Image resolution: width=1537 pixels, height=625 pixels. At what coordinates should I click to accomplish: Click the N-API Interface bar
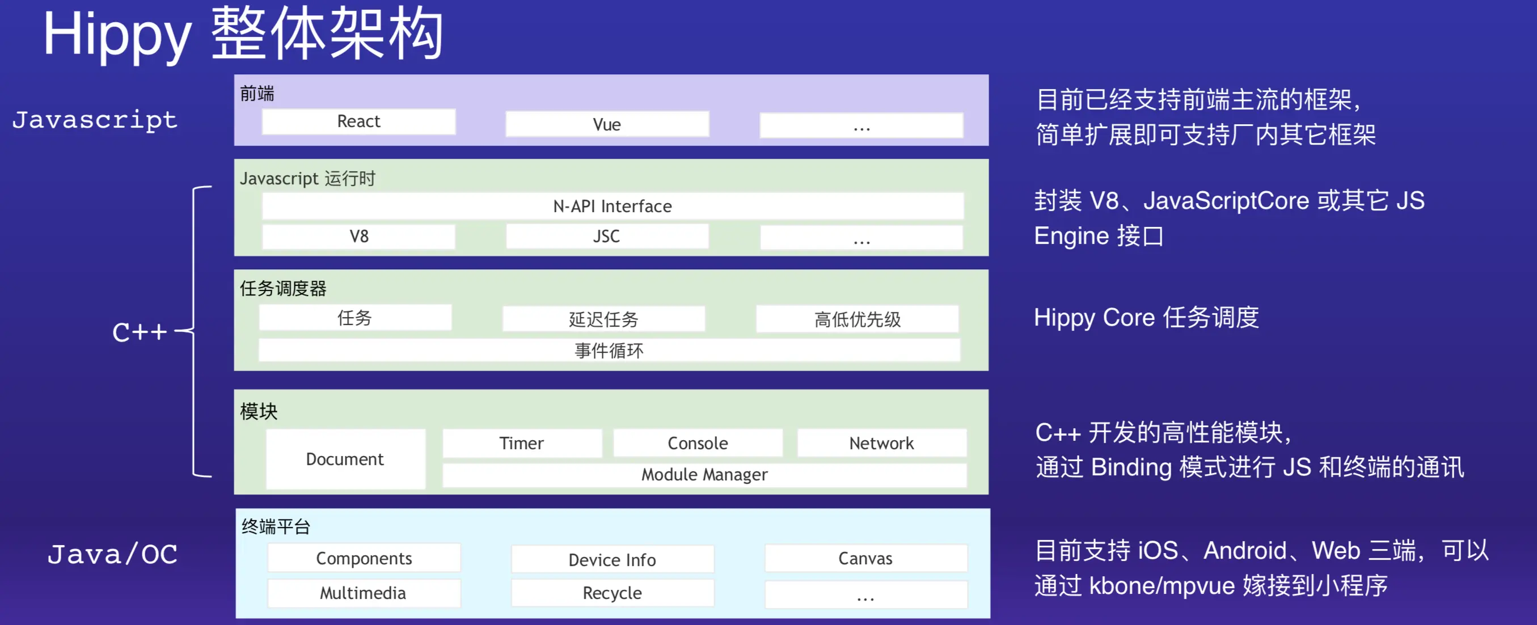tap(612, 206)
